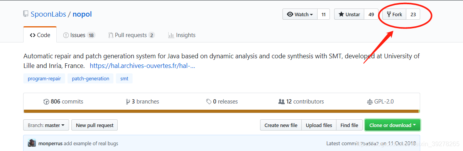Click the Find file button
Screen dimensions: 463x151
[x=349, y=125]
